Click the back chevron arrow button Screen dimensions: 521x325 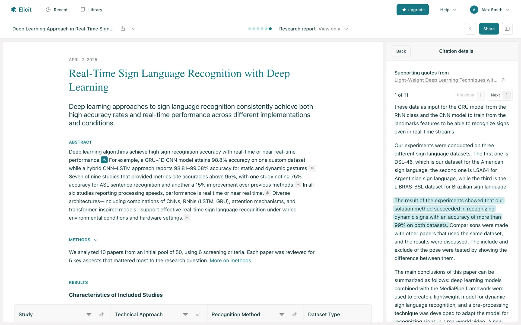click(x=470, y=29)
